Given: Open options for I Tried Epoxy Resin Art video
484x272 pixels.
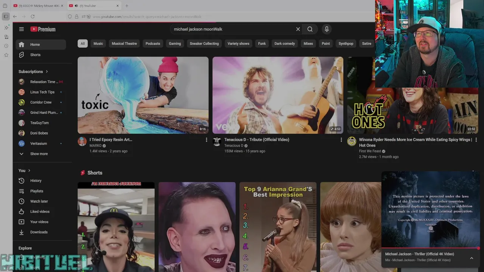Looking at the screenshot, I should pyautogui.click(x=206, y=140).
